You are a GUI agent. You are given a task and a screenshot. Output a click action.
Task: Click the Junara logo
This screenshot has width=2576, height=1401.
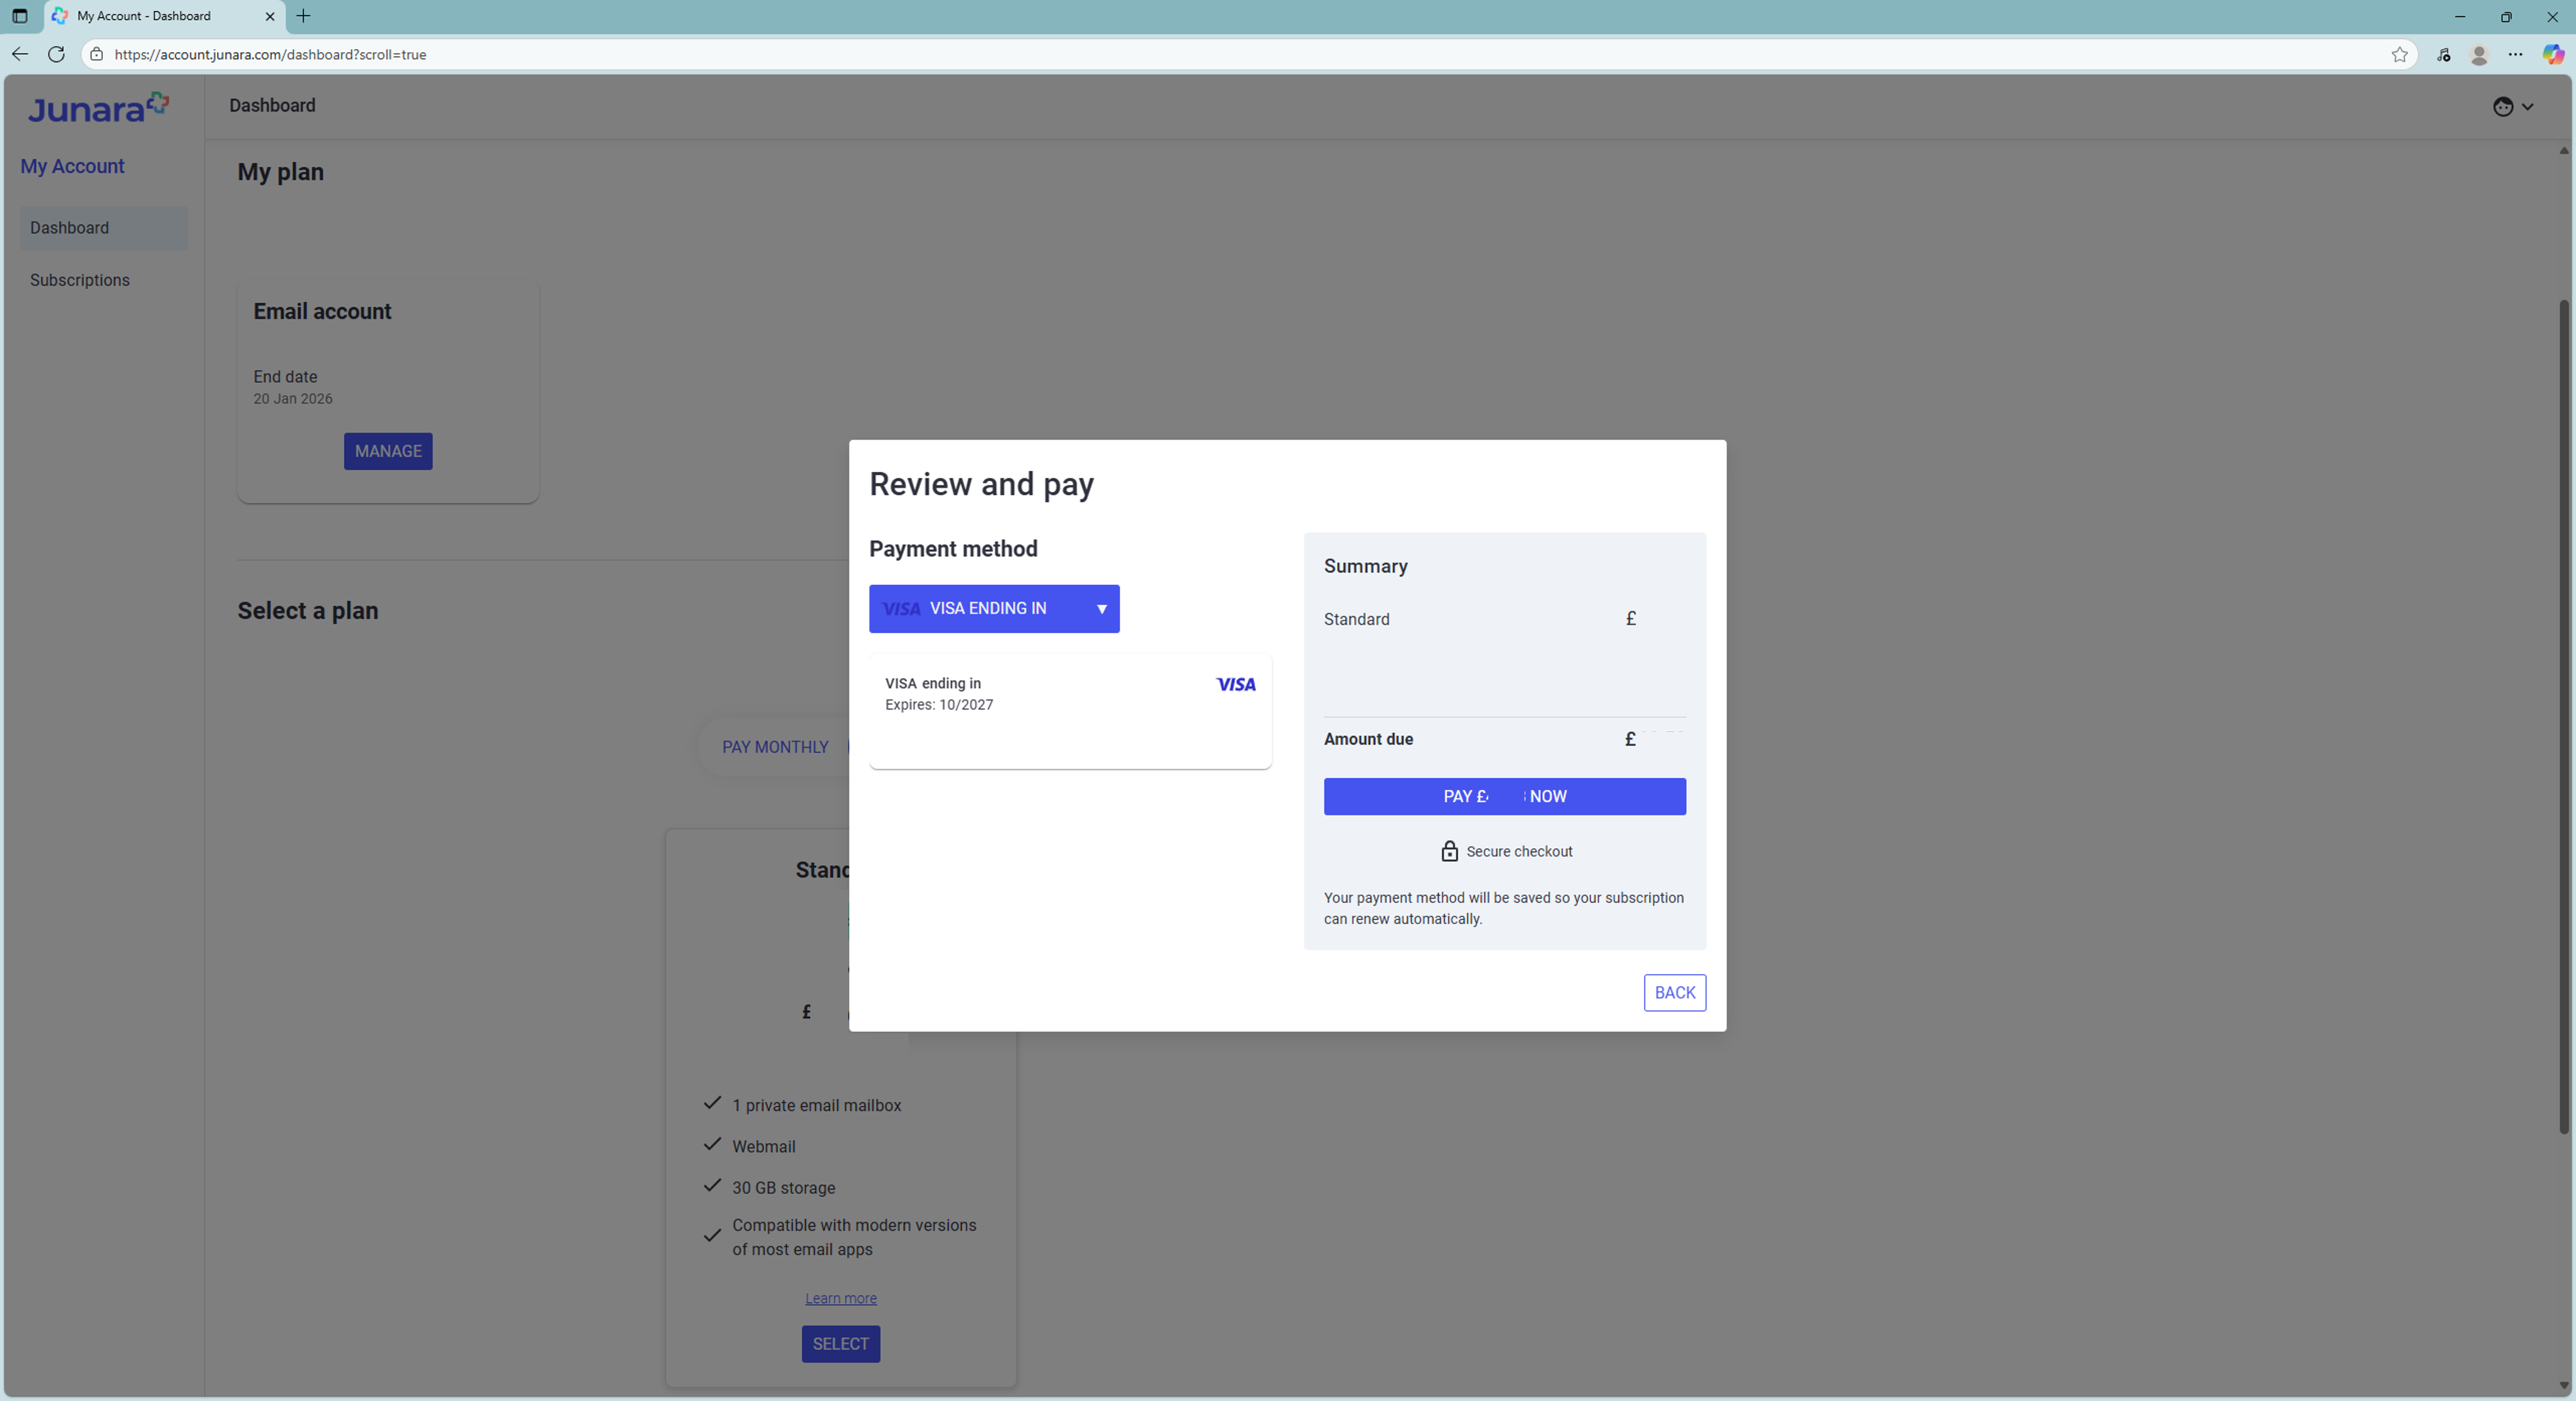[x=98, y=108]
